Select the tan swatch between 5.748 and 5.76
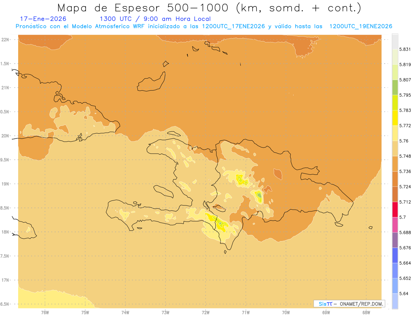Screen dimensions: 411x317 coord(395,148)
